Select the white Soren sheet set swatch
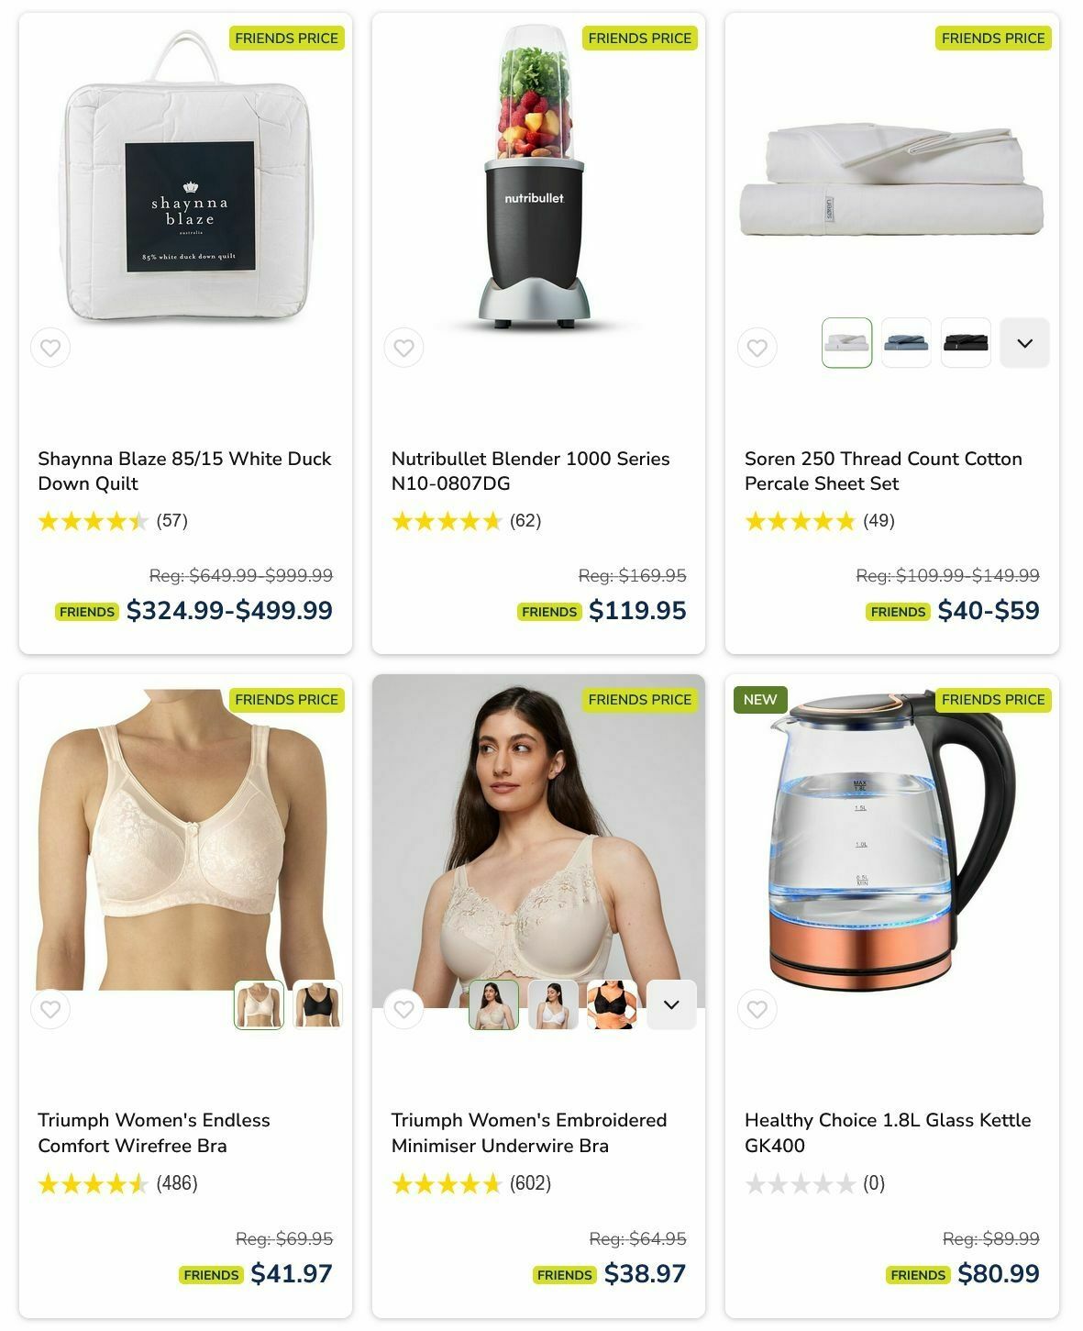This screenshot has height=1331, width=1083. (846, 343)
